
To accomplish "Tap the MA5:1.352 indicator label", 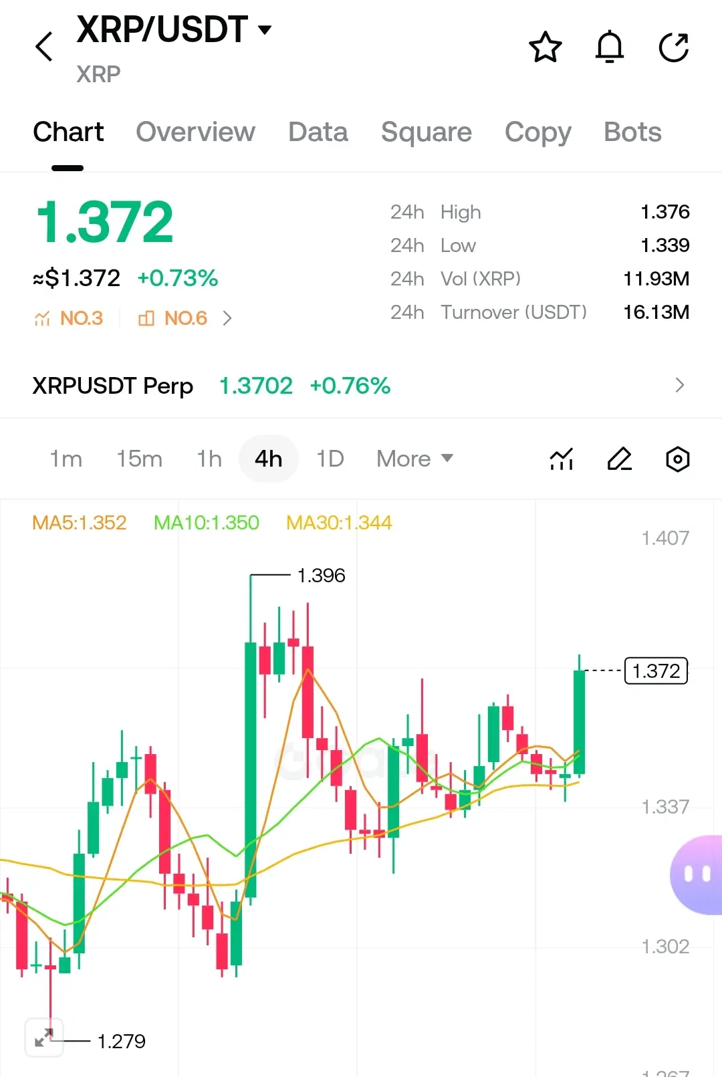I will pyautogui.click(x=80, y=522).
